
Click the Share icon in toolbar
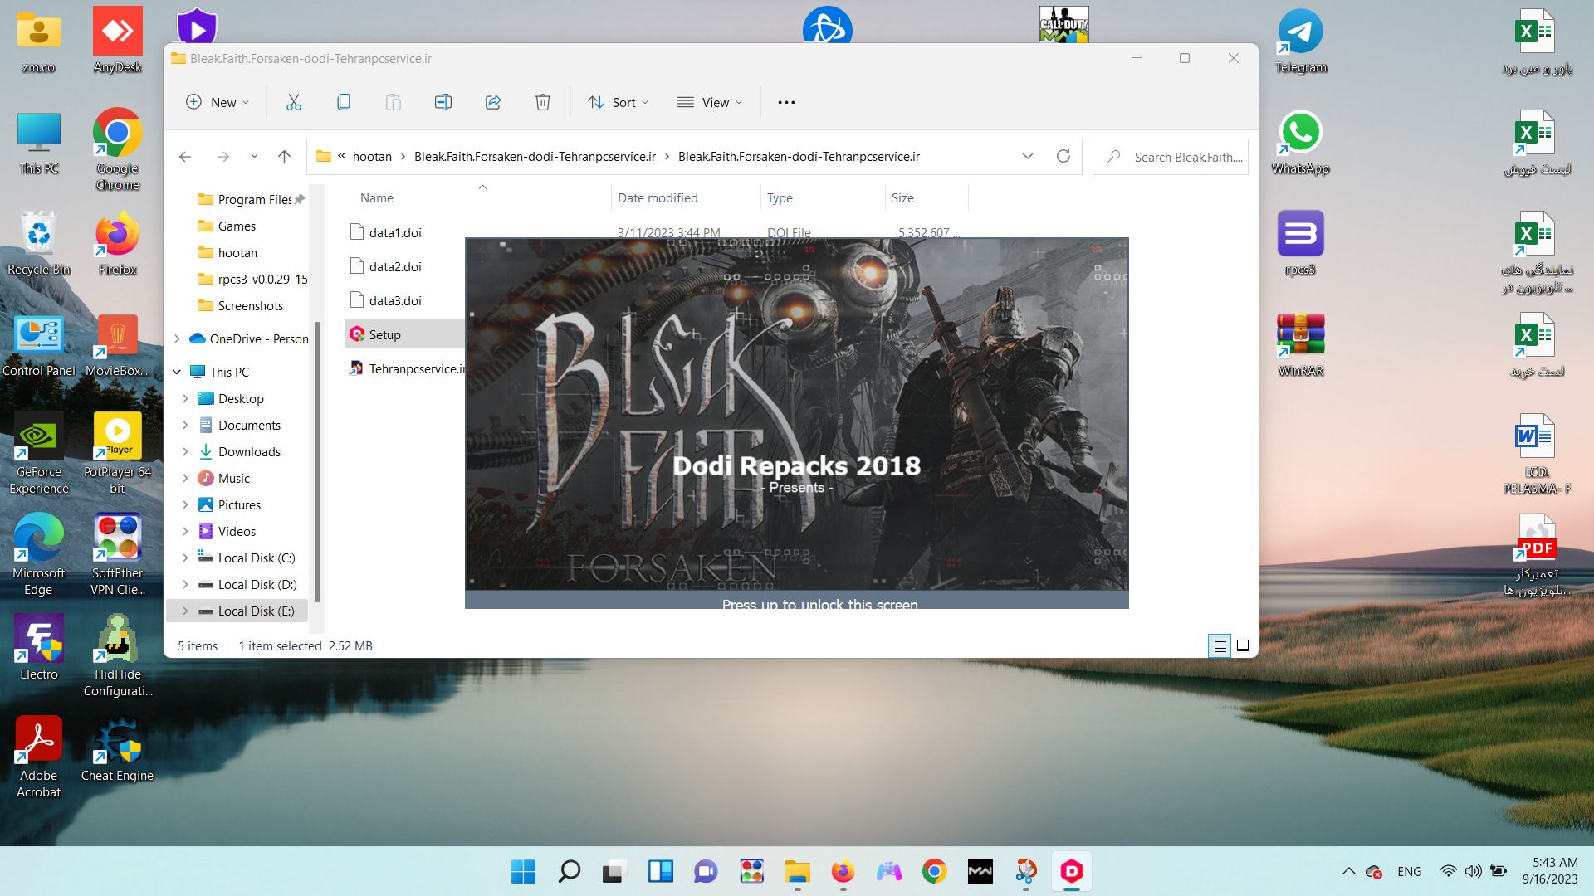point(493,102)
